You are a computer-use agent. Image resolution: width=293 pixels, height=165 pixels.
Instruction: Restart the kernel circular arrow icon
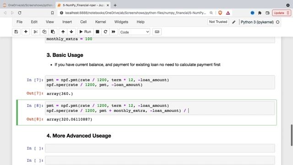click(105, 32)
